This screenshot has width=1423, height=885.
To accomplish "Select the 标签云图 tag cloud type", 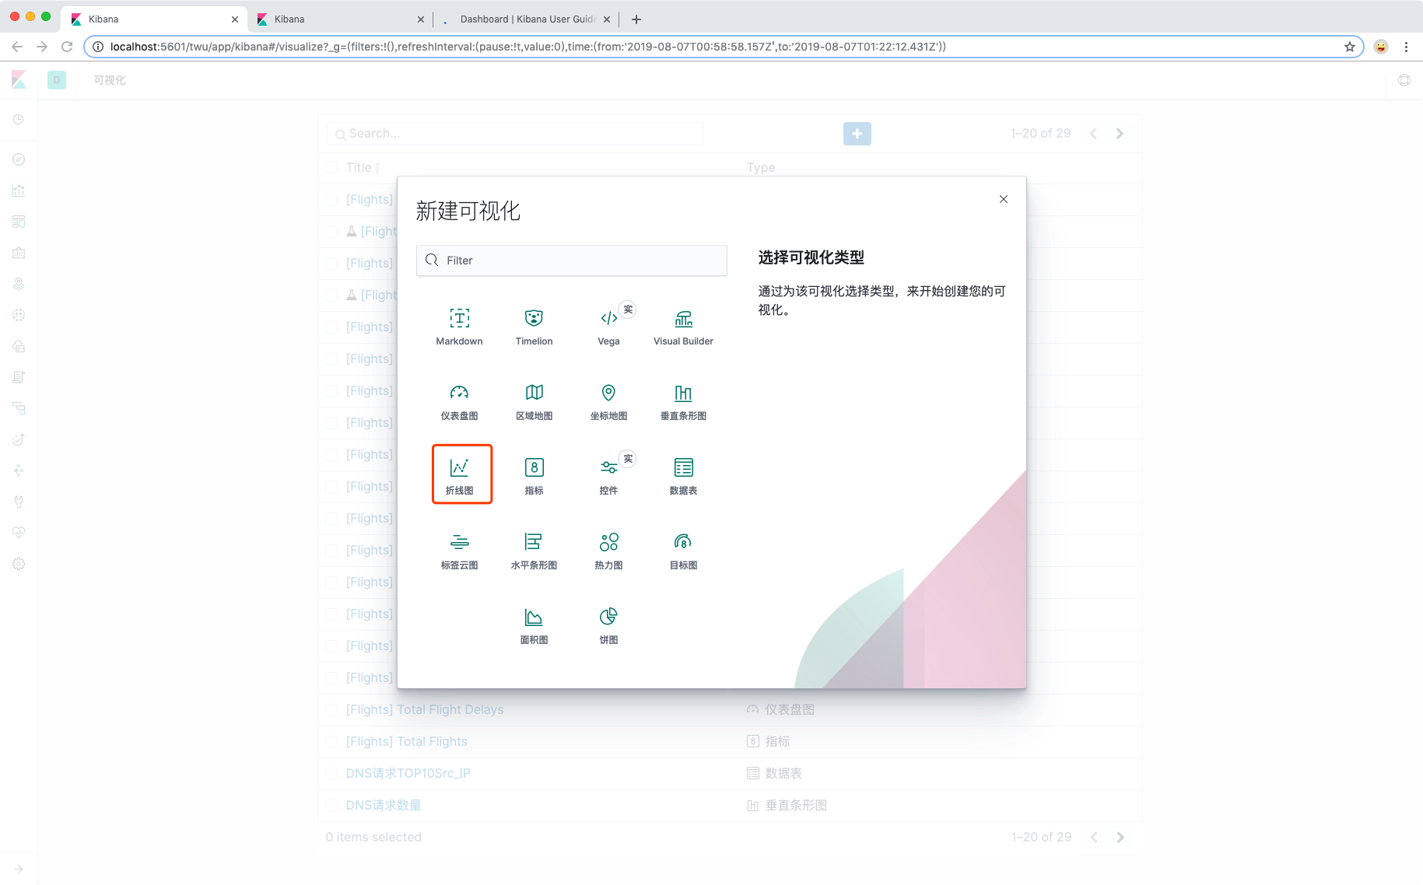I will point(459,551).
